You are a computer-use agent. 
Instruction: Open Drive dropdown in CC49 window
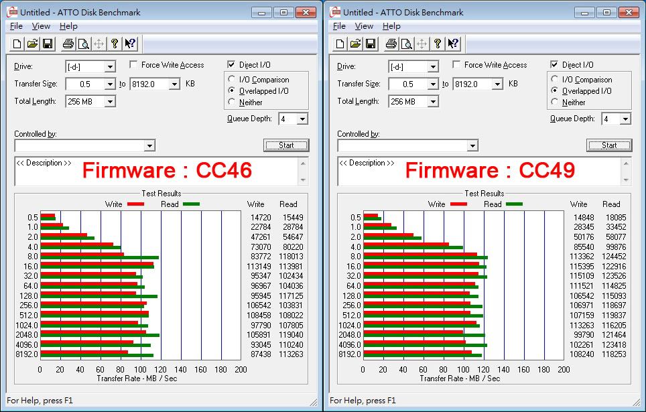433,67
